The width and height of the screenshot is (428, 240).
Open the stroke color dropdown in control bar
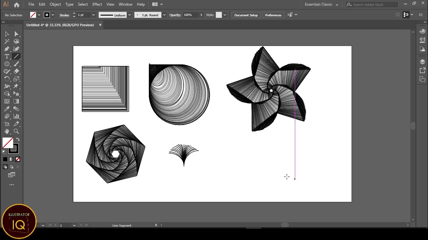pos(53,15)
